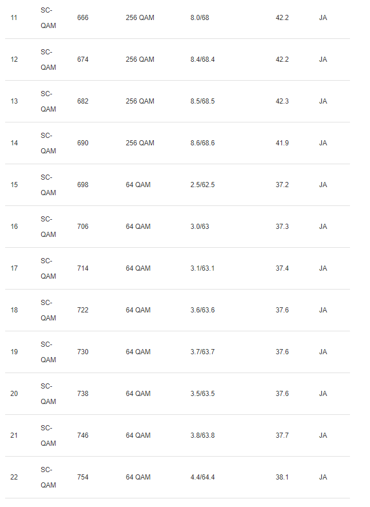Viewport: 370px width, 507px height.
Task: Click channel number 11 link
Action: [14, 18]
